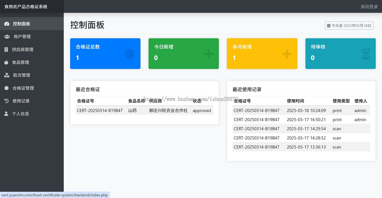This screenshot has height=198, width=382.
Task: Click admin in the 16:50:21 record row
Action: [x=360, y=120]
